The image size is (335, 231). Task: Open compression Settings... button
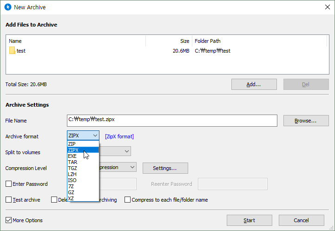[165, 168]
